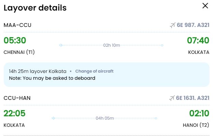Click the HANOI (T2) destination label
The image size is (215, 136).
pos(196,125)
